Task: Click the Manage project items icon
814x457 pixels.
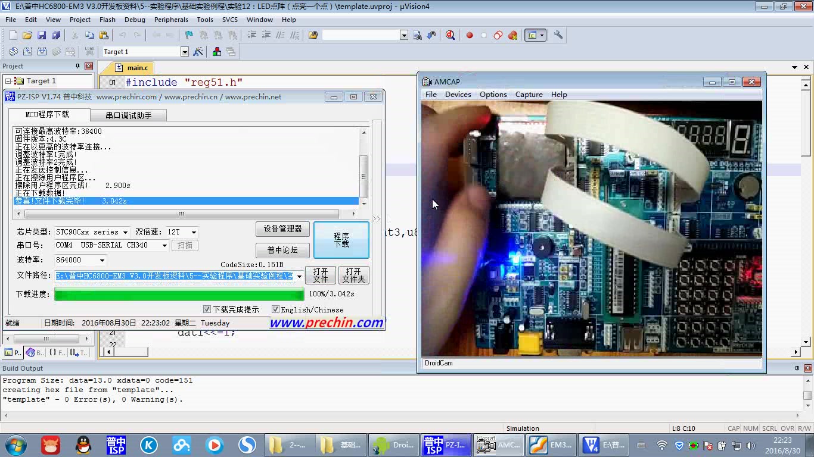Action: pyautogui.click(x=217, y=52)
